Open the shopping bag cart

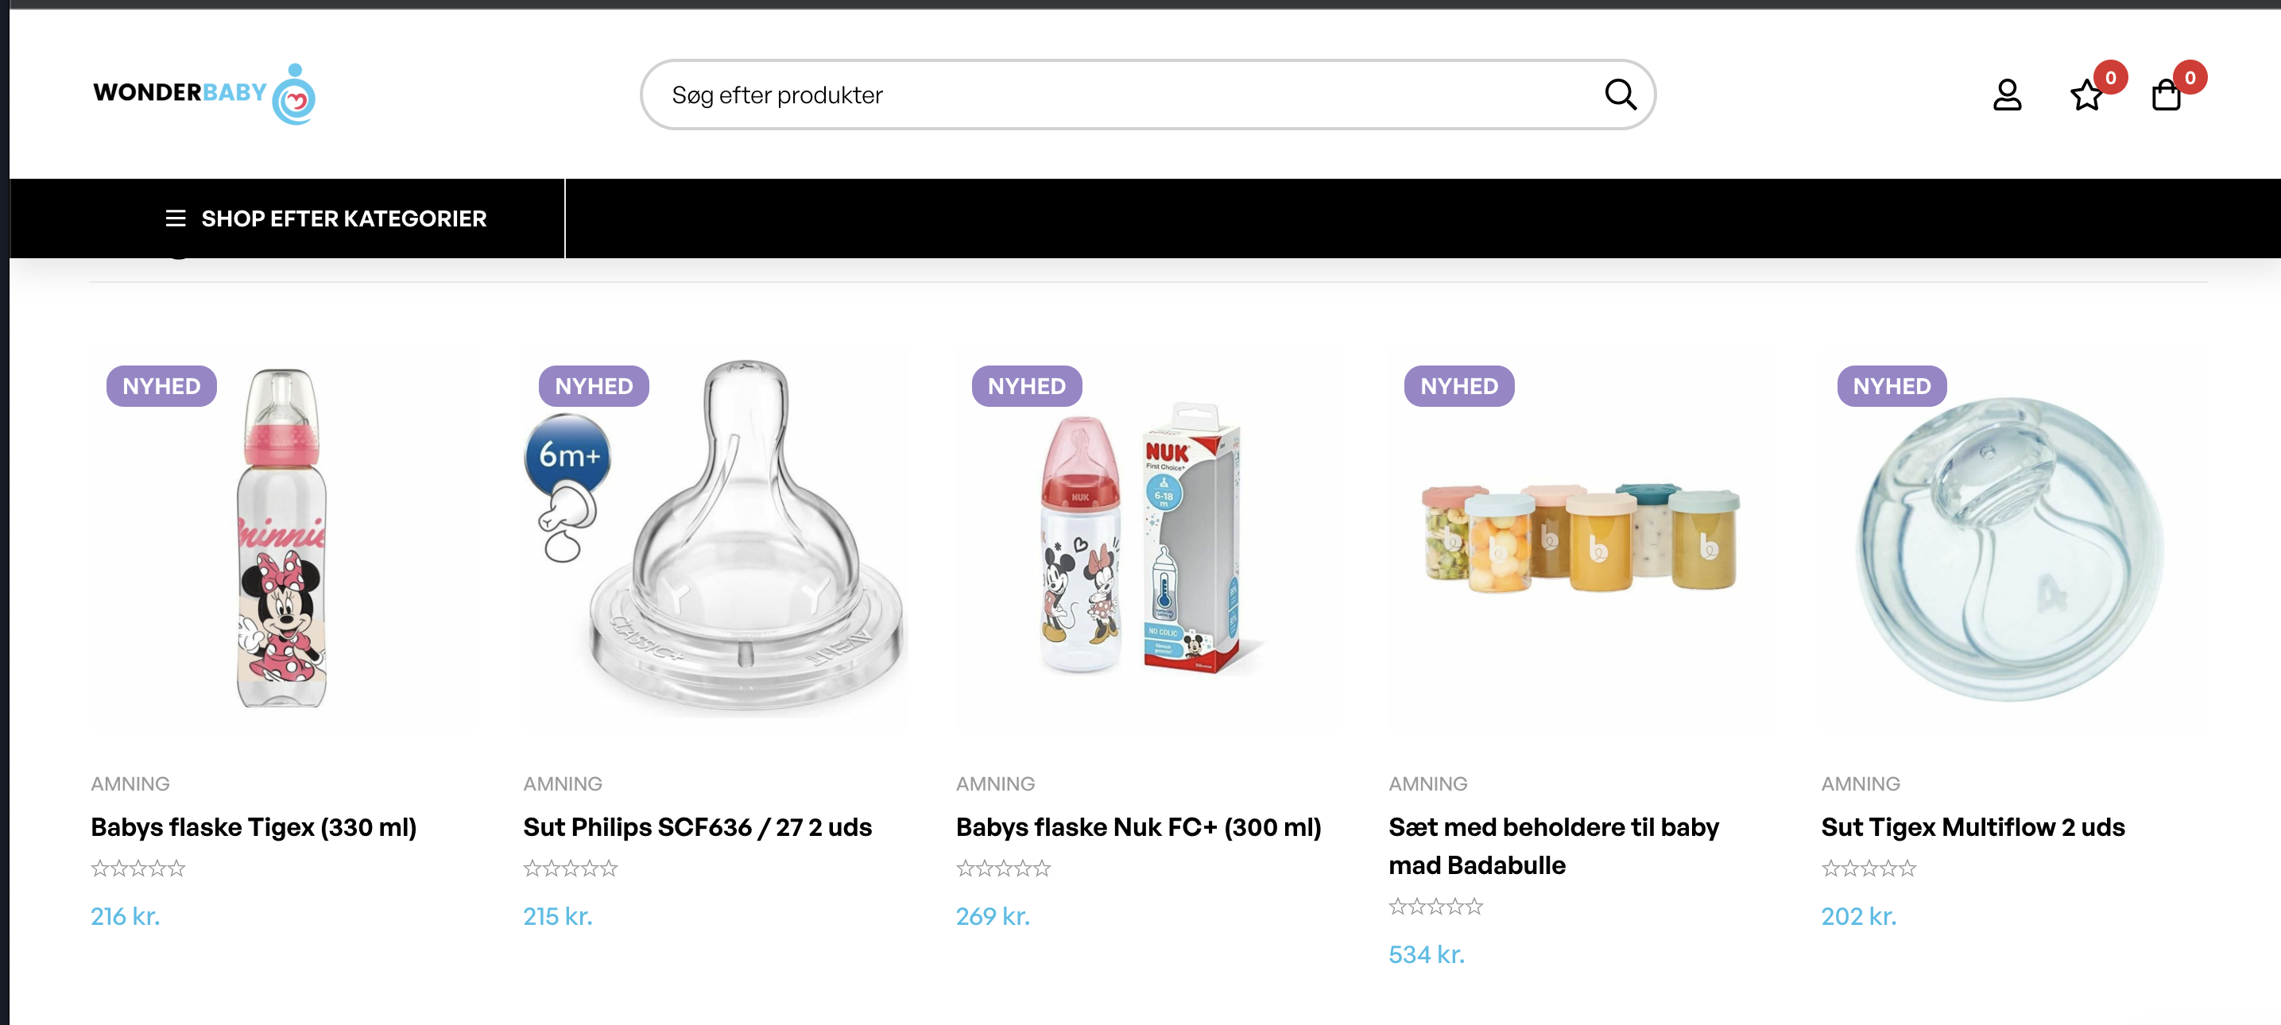point(2166,95)
